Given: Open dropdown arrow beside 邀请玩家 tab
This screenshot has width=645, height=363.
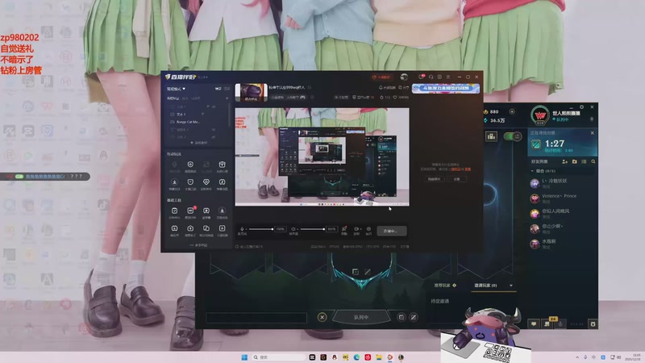Looking at the screenshot, I should (x=511, y=286).
